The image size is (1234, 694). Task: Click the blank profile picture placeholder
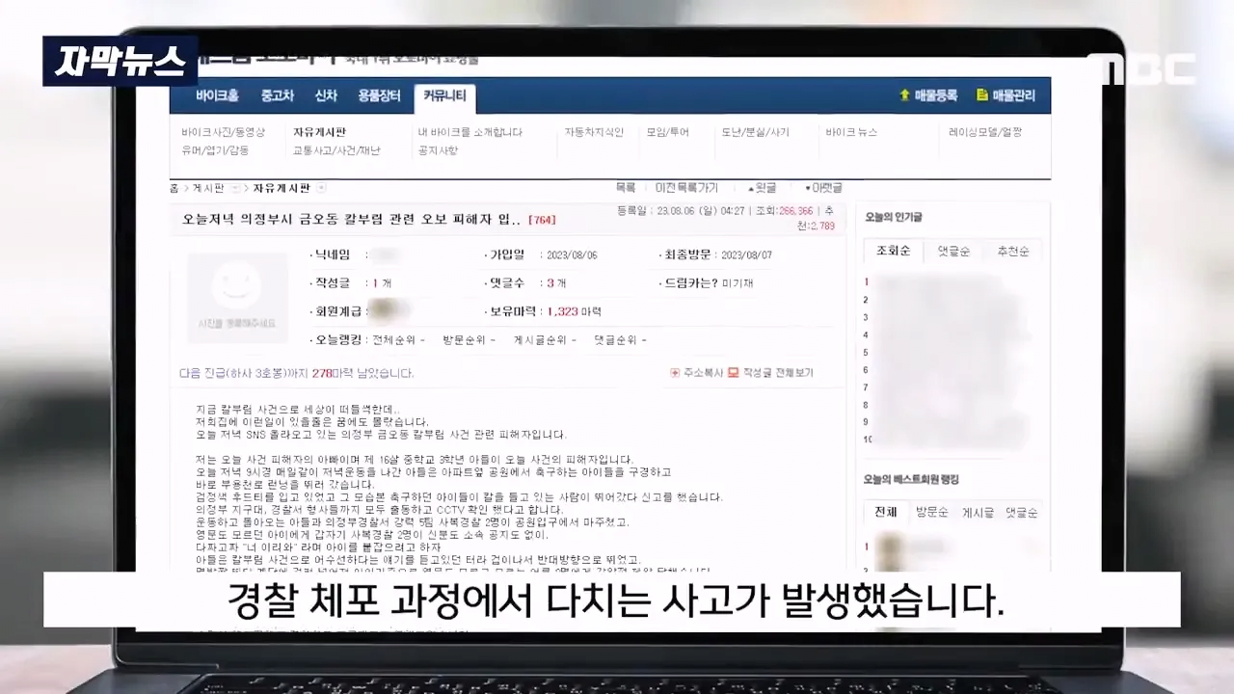pos(237,298)
